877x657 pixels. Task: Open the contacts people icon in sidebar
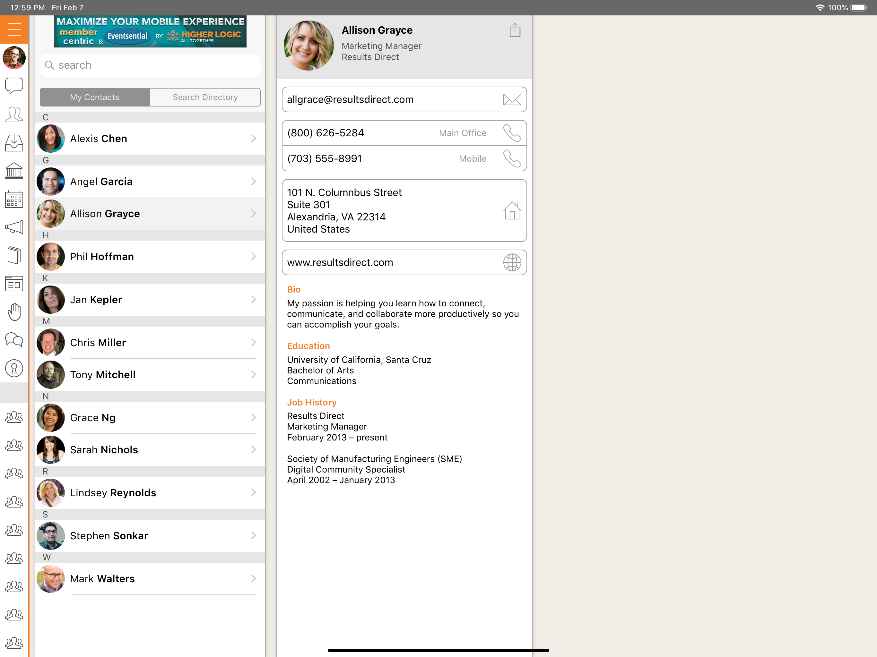tap(14, 115)
